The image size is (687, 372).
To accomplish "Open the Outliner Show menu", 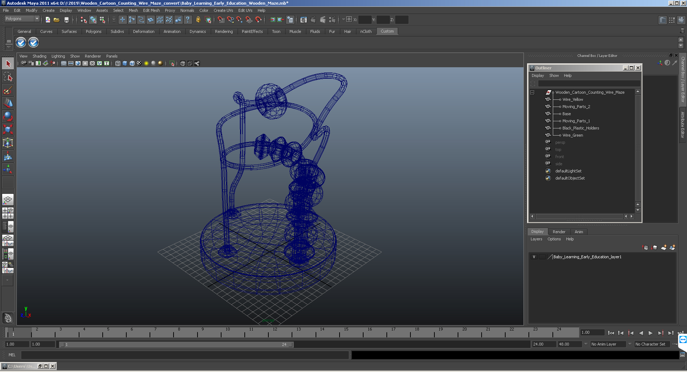I will pyautogui.click(x=554, y=75).
